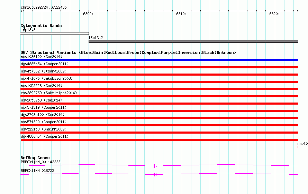The width and height of the screenshot is (308, 194).
Task: Click the 6310k ruler tick label
Action: click(181, 14)
